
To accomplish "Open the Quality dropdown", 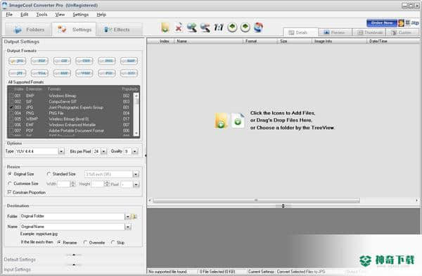I will coord(135,151).
